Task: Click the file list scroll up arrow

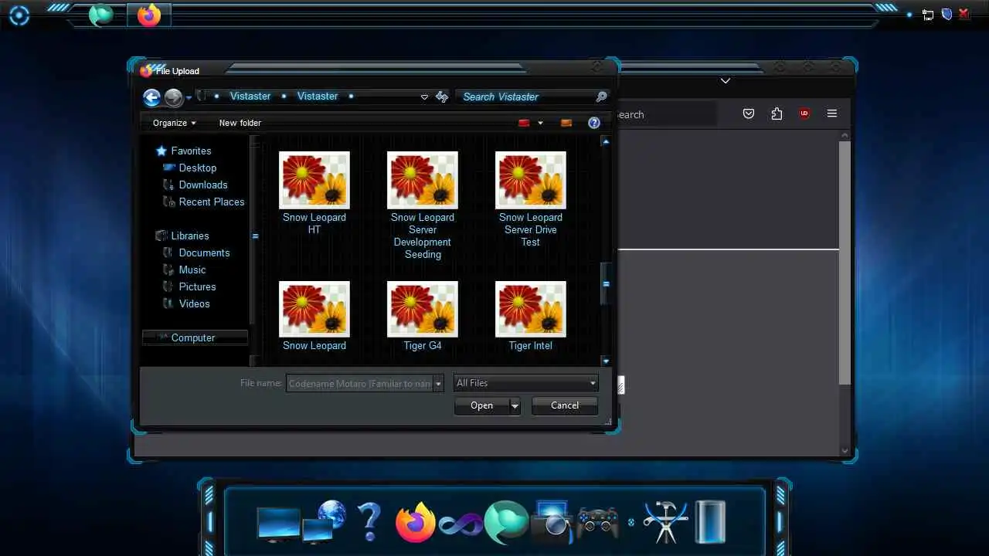Action: 606,141
